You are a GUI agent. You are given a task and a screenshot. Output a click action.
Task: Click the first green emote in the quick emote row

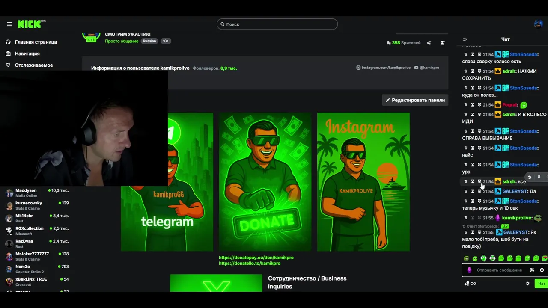(x=466, y=258)
